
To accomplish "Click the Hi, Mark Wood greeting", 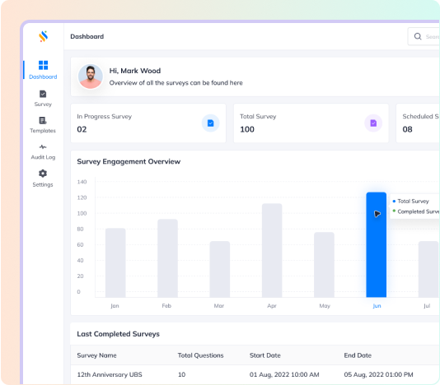I will pyautogui.click(x=135, y=71).
